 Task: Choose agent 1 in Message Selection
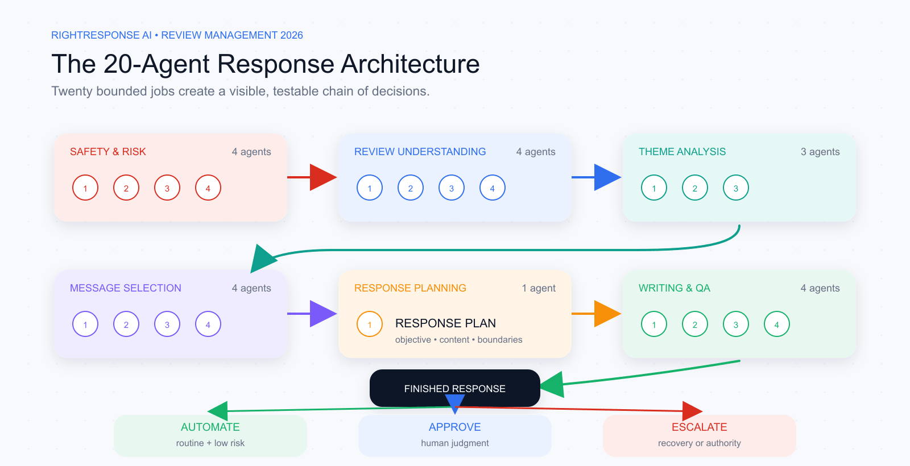click(85, 324)
